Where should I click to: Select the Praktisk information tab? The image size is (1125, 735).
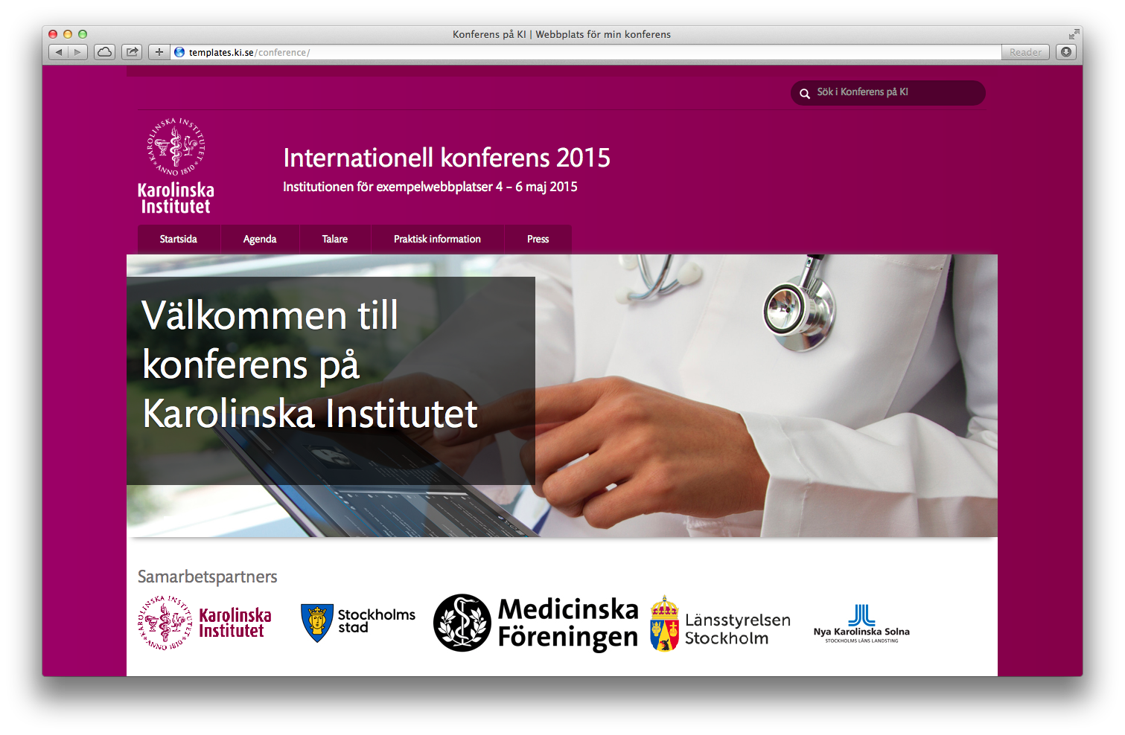(437, 240)
